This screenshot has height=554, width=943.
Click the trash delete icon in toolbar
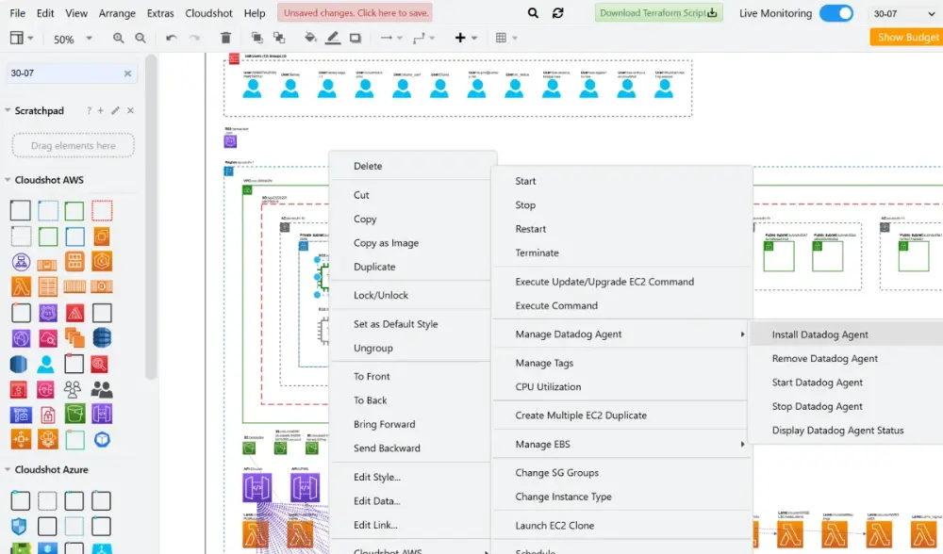225,38
